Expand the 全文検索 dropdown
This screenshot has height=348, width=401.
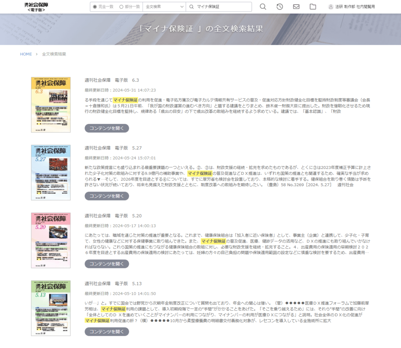point(164,7)
